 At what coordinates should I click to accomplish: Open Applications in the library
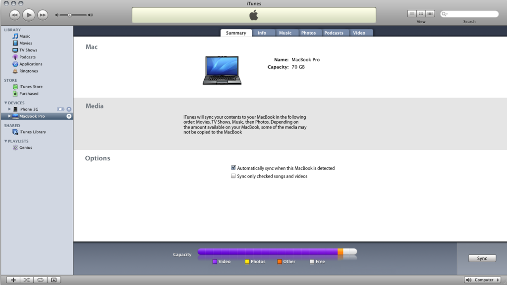[31, 64]
